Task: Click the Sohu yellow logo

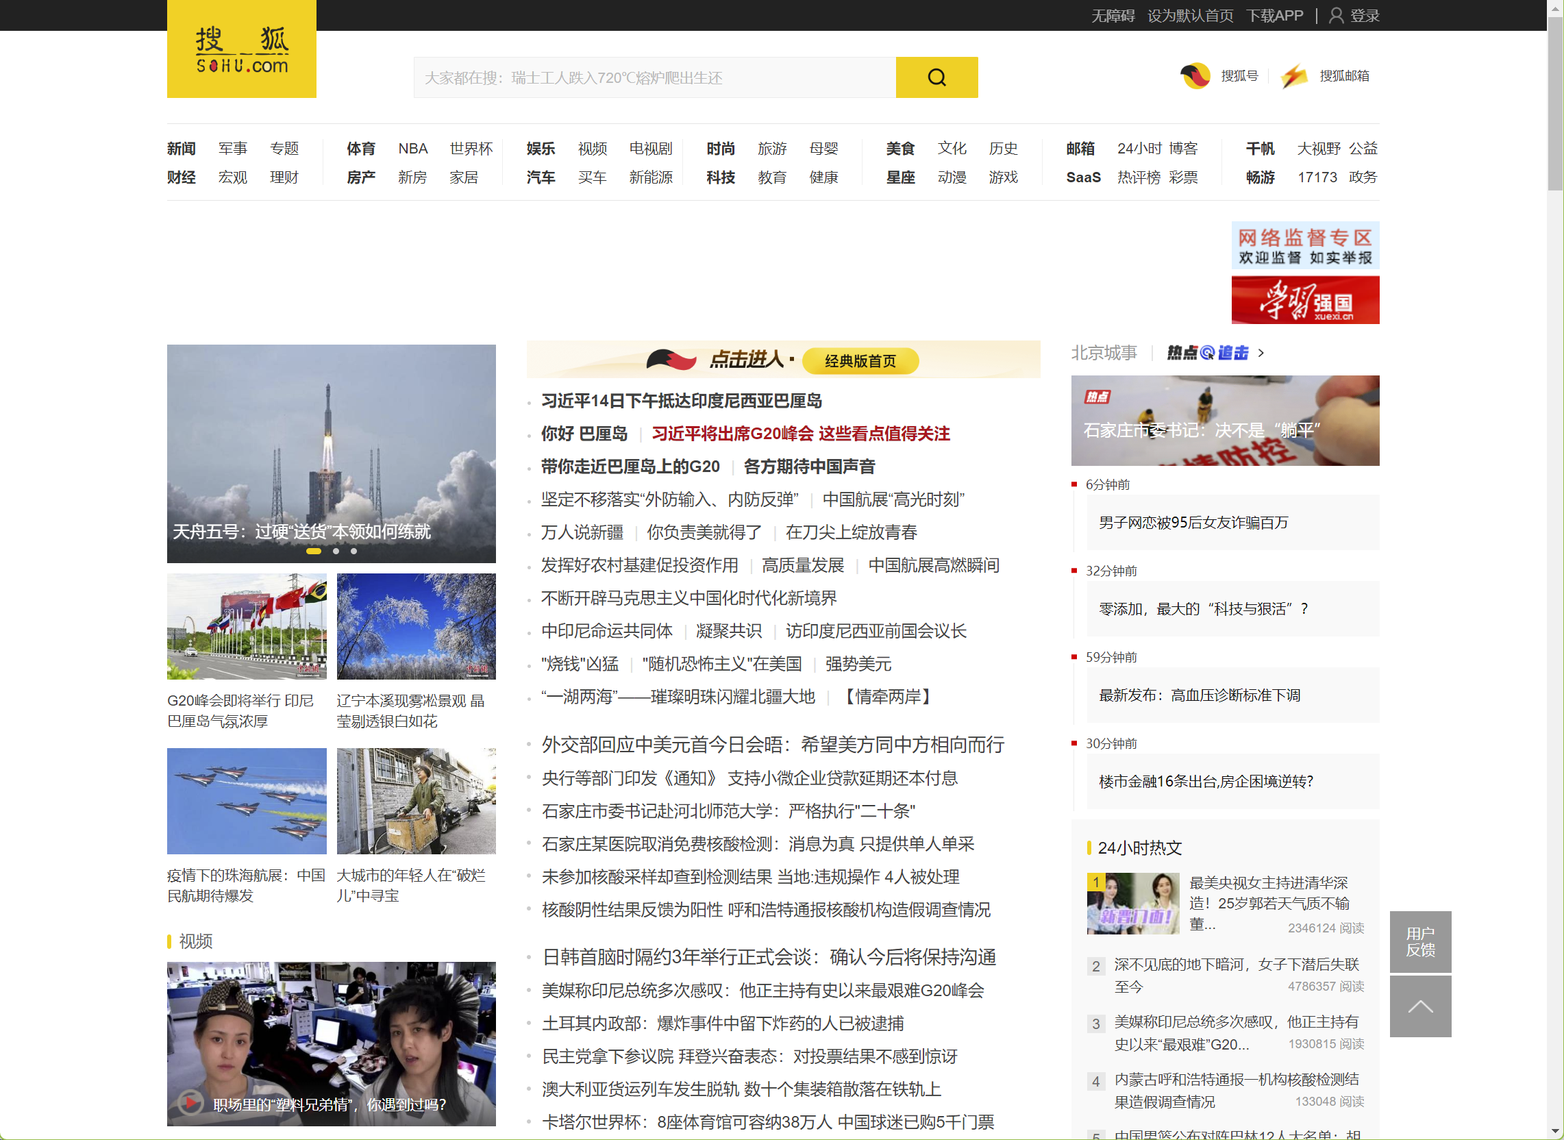Action: pyautogui.click(x=241, y=49)
